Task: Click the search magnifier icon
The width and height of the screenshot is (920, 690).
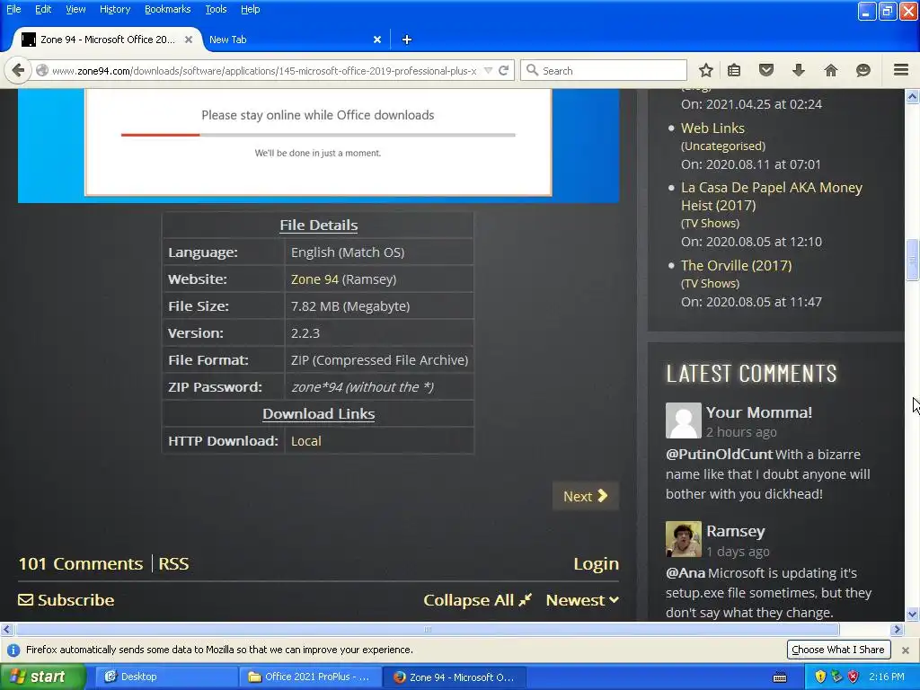Action: click(x=532, y=70)
